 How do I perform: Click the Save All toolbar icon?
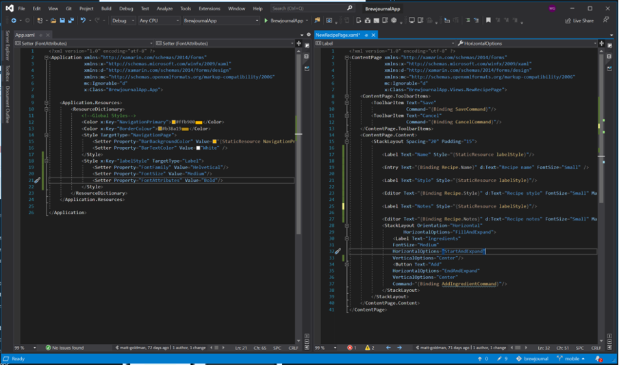click(71, 21)
